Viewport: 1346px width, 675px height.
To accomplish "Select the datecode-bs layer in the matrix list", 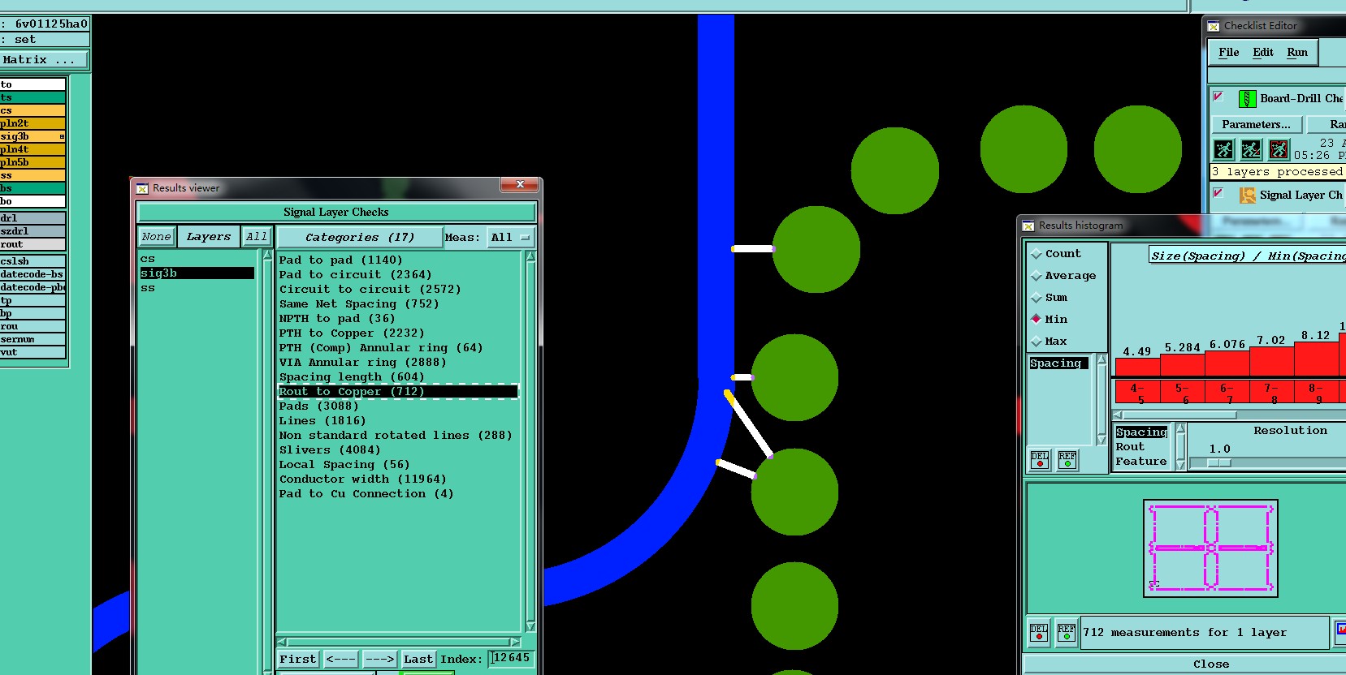I will (x=32, y=274).
